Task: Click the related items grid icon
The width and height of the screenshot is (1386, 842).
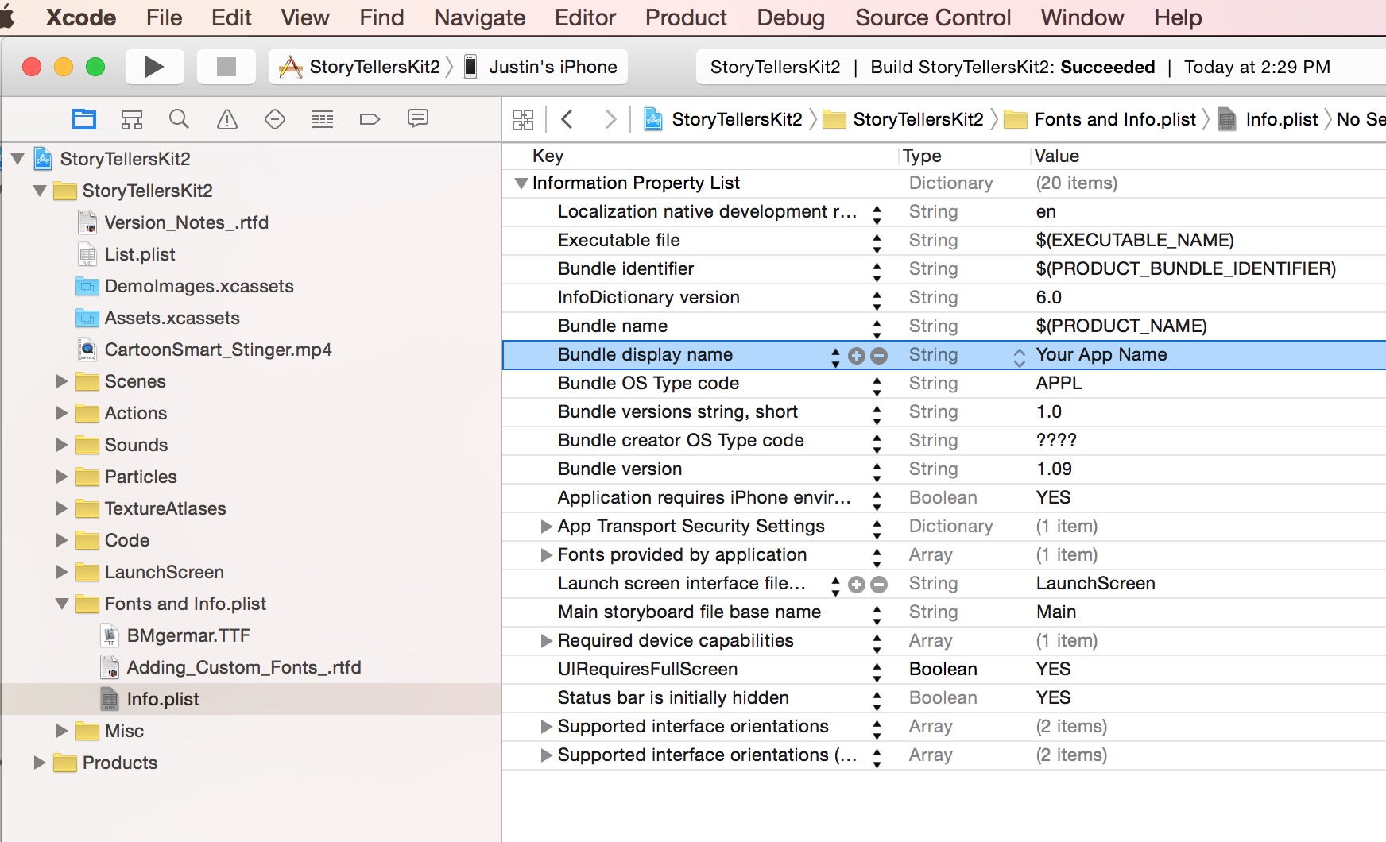Action: point(523,119)
